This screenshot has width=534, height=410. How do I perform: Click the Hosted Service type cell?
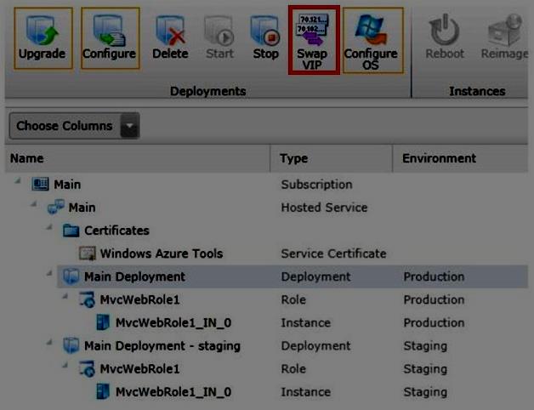click(324, 208)
